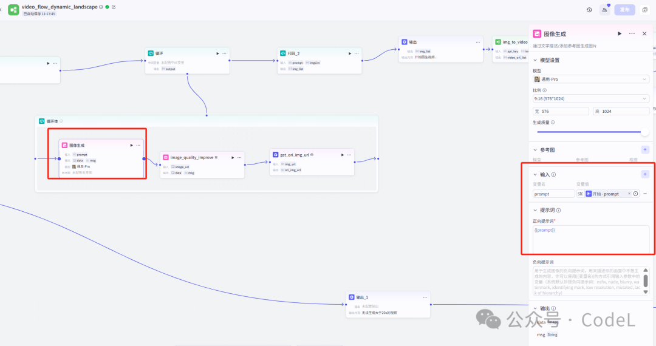Run the 图像生成 canvas node

click(x=131, y=146)
